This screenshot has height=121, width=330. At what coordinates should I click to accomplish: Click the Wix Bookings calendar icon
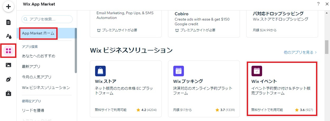(179, 71)
